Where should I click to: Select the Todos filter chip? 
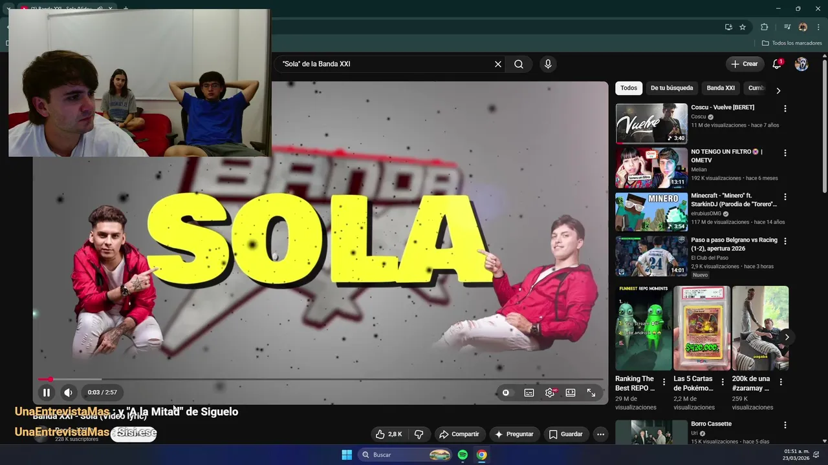pos(629,88)
